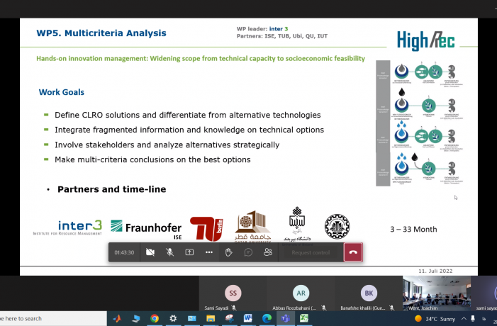Click the slide title WP5. Multicriteria Analysis
Screen dimensions: 497x326
pos(101,33)
